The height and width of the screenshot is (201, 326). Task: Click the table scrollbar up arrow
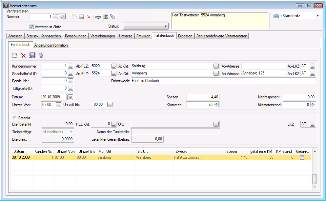(315, 151)
